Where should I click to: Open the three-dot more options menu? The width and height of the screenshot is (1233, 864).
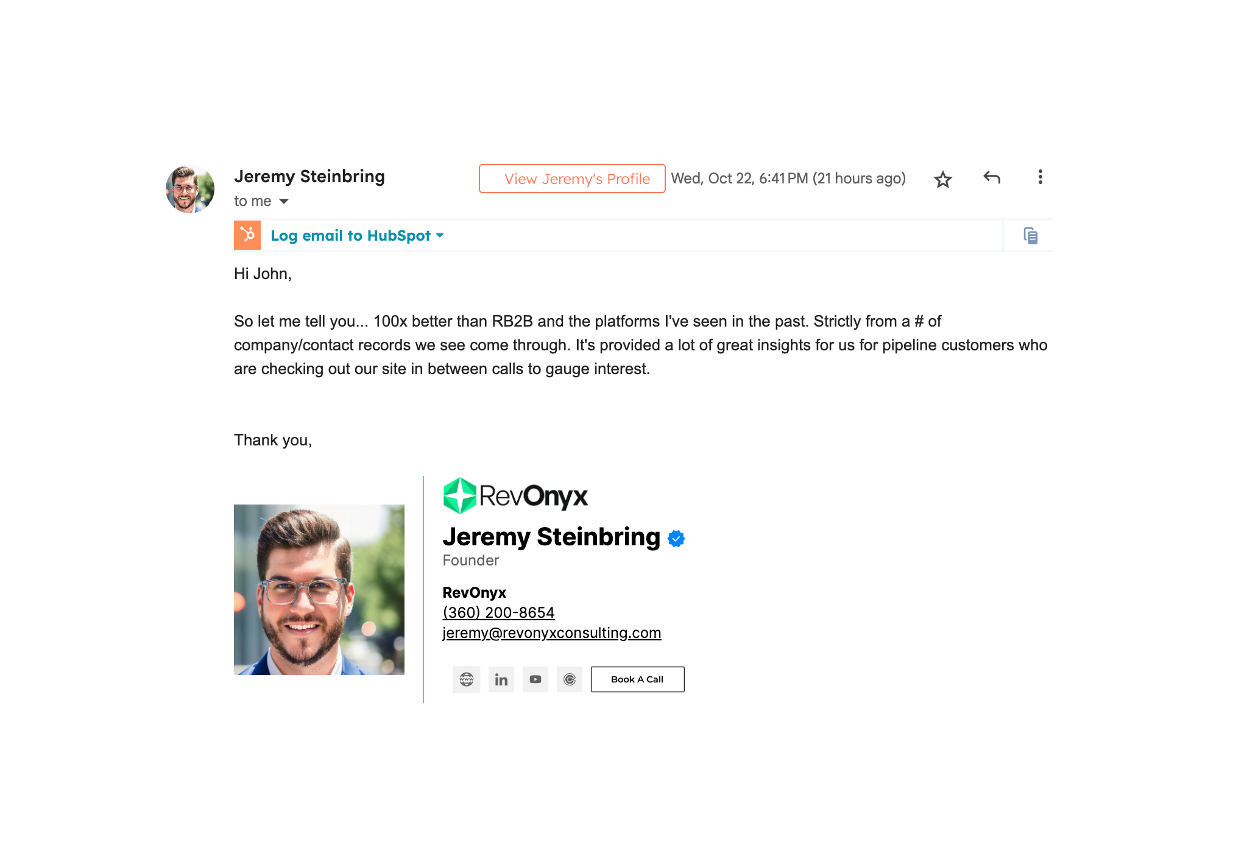(1040, 177)
